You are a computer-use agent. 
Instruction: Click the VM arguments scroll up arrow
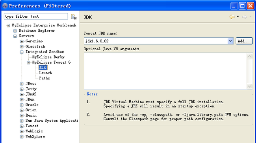coord(249,56)
